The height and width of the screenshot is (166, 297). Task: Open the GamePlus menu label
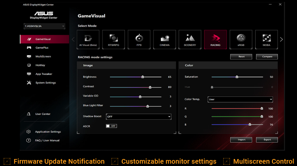(x=42, y=48)
